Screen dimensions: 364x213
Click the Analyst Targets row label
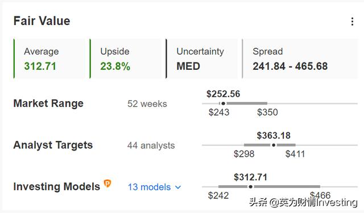click(53, 145)
